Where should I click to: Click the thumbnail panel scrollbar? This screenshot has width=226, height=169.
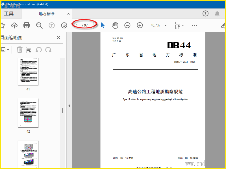point(62,111)
